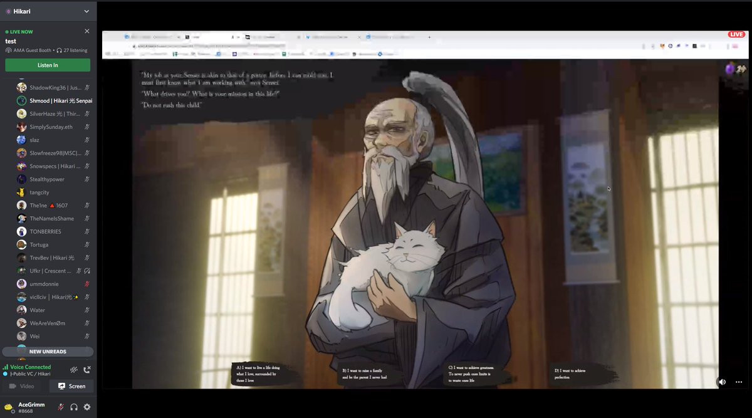Select user Snowspecs | Hikari
The width and height of the screenshot is (752, 418).
click(x=54, y=166)
